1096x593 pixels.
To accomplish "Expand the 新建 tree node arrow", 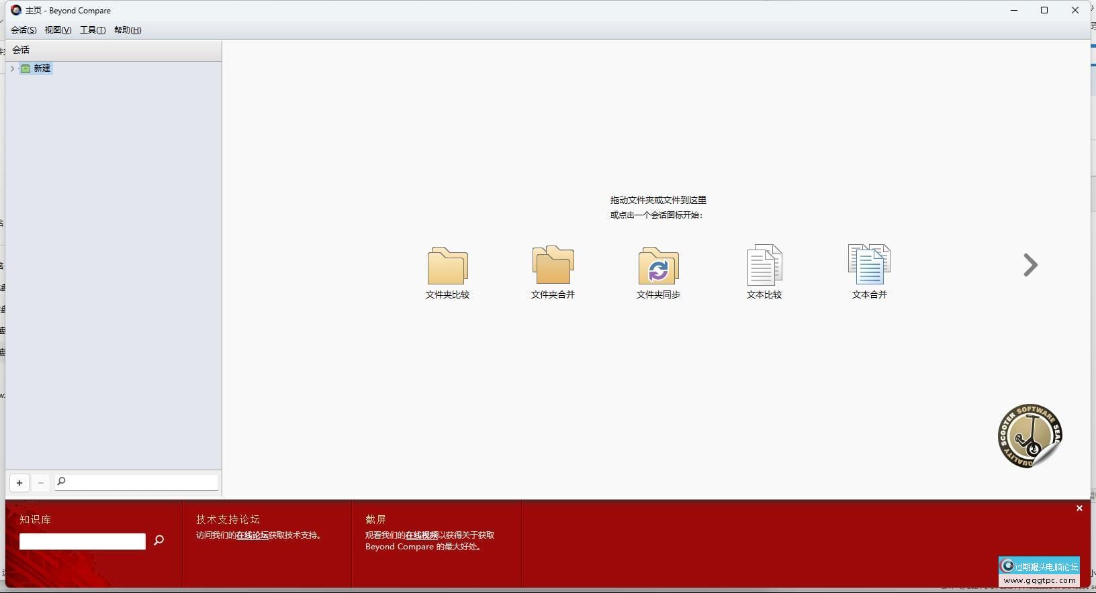I will point(12,68).
